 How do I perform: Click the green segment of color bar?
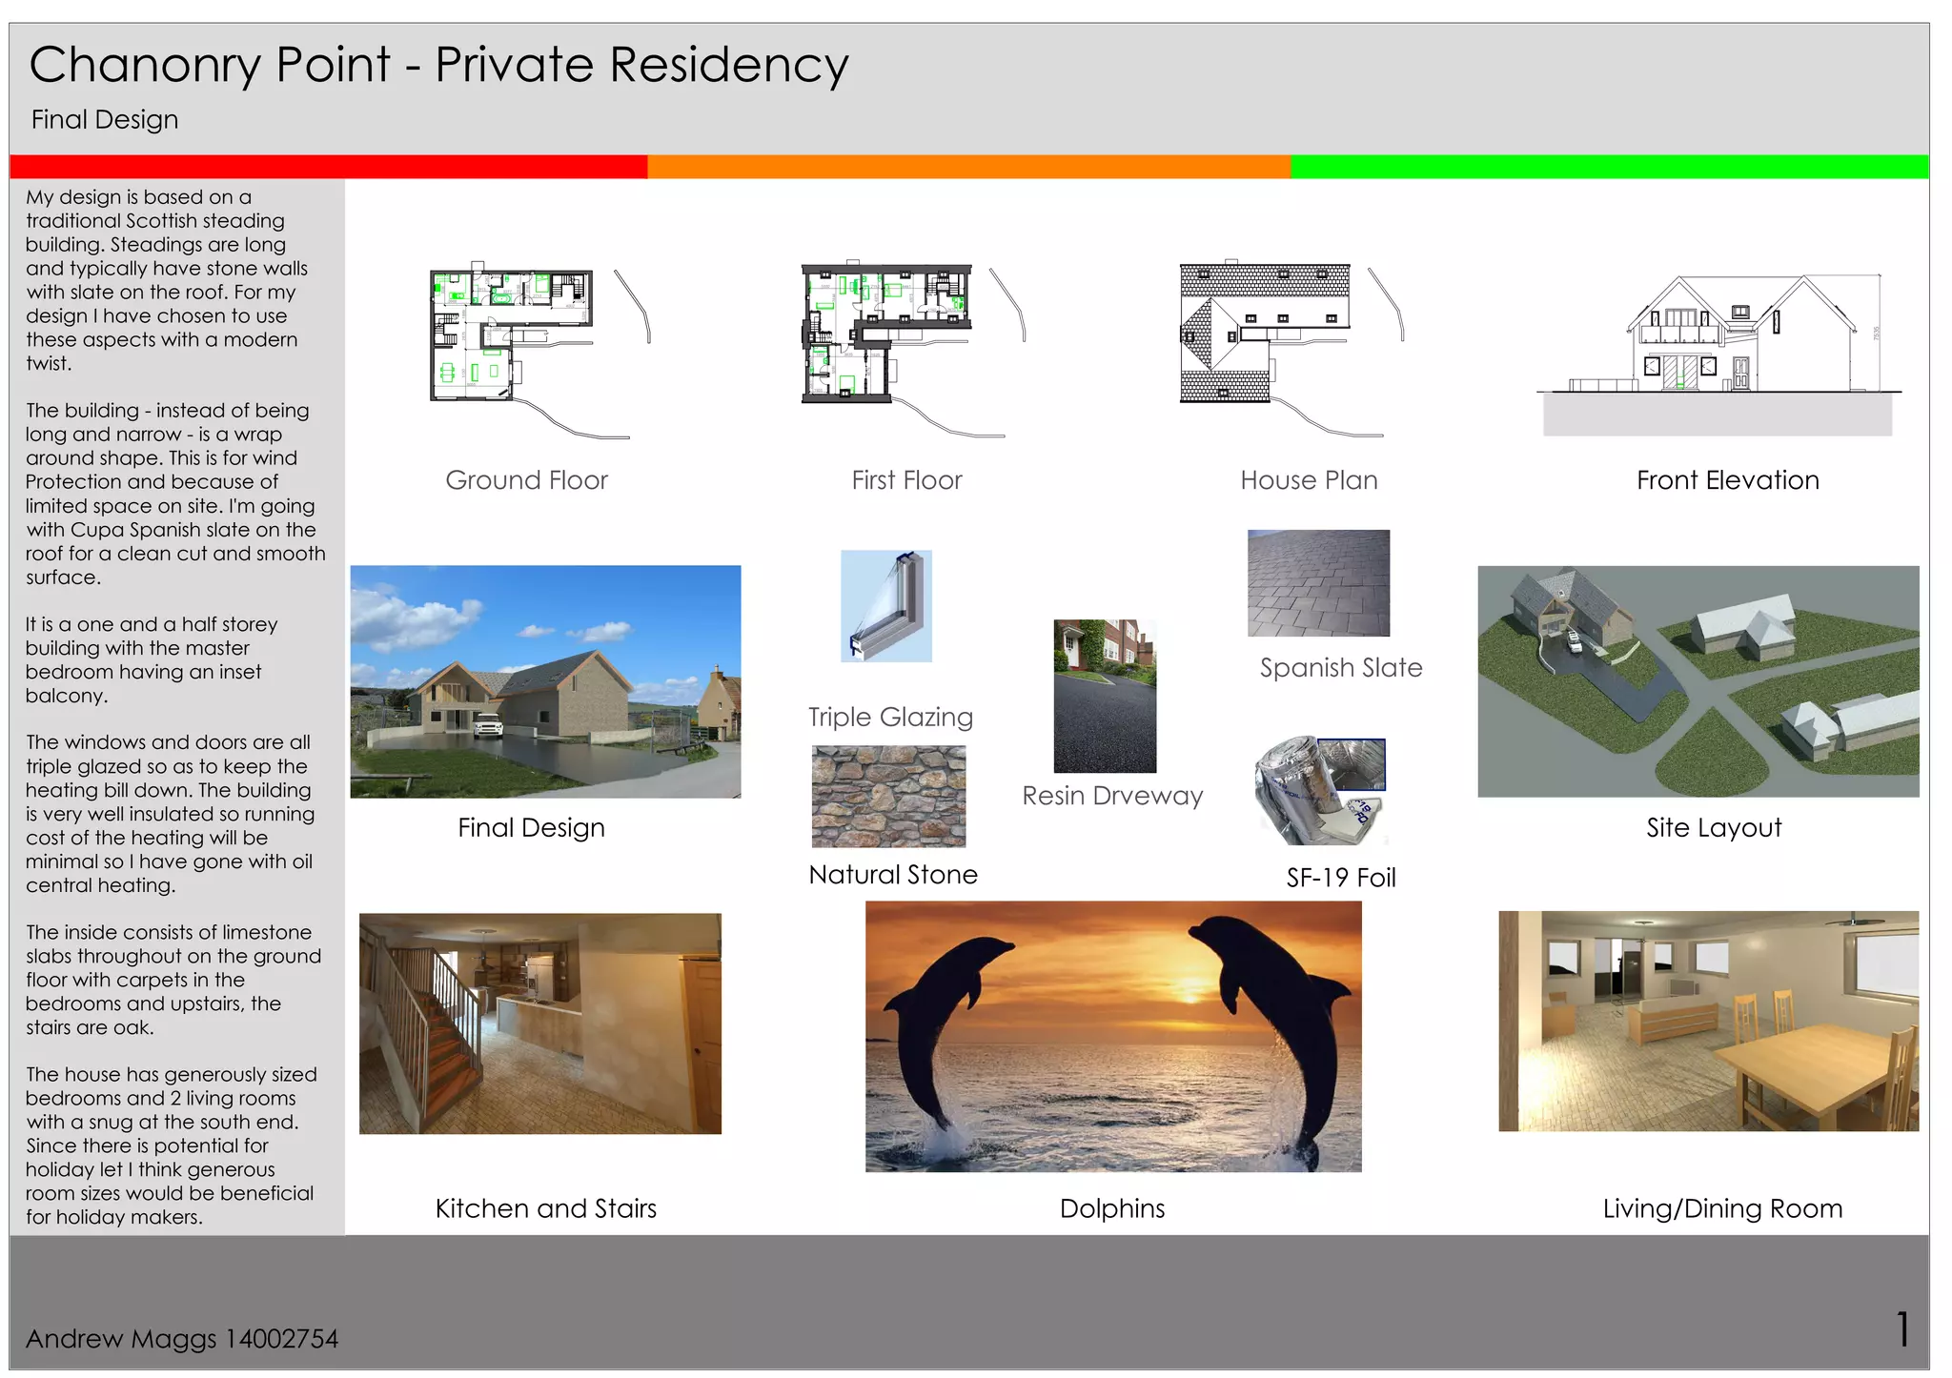tap(1609, 167)
